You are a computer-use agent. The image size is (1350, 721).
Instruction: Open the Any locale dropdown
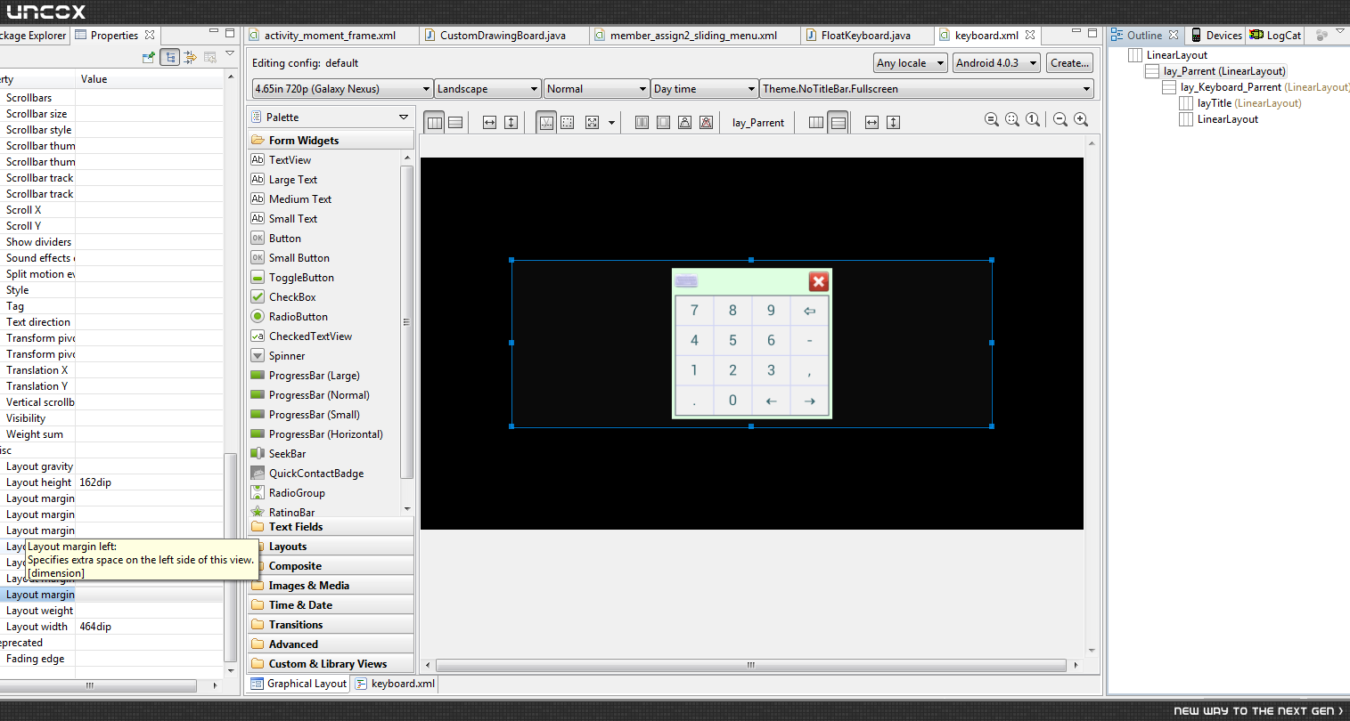pos(910,63)
